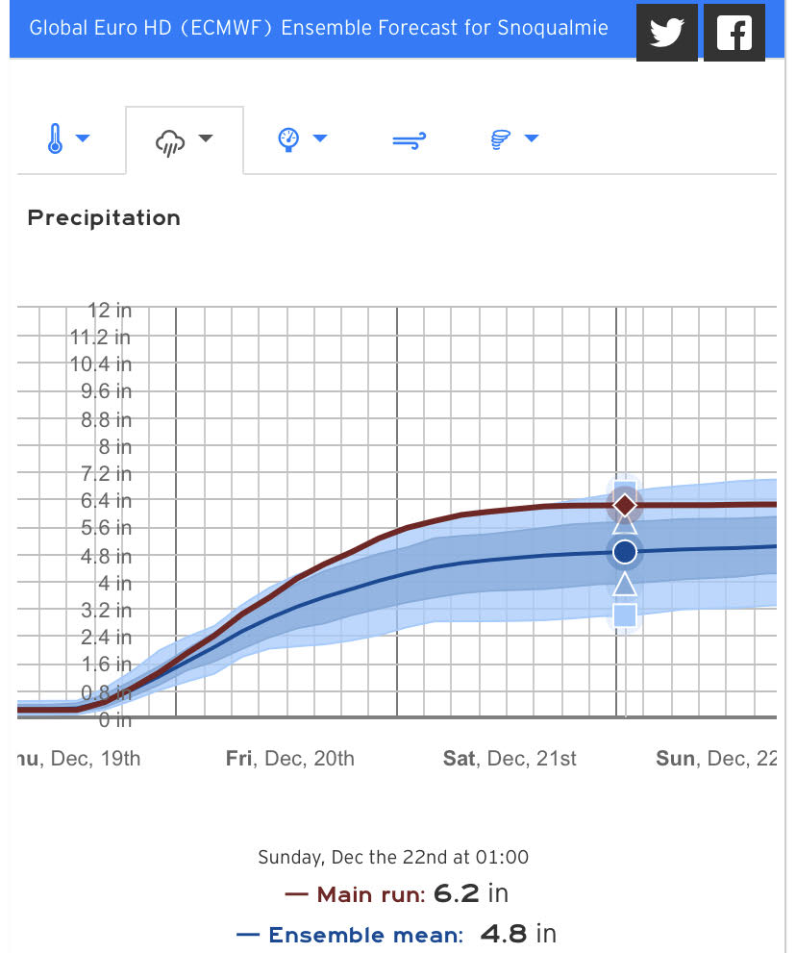Click the forecast title header text
796x953 pixels.
tap(318, 27)
